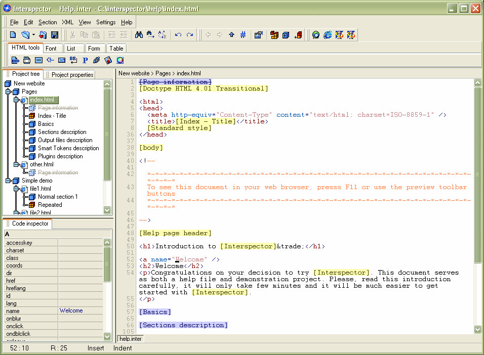Viewport: 484px width, 355px height.
Task: Click code inspector scroll up arrow
Action: click(107, 242)
